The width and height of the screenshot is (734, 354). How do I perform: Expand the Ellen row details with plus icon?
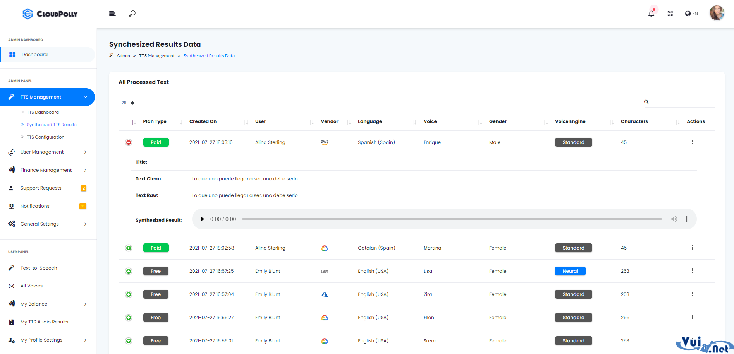tap(129, 318)
